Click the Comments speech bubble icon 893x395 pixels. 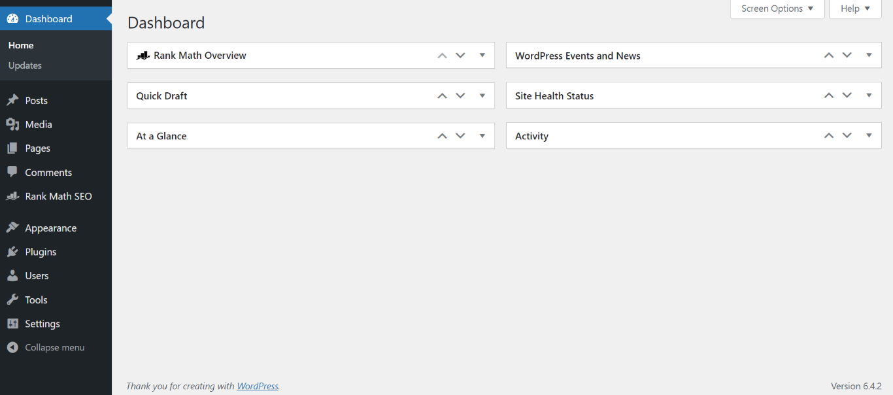click(x=12, y=172)
